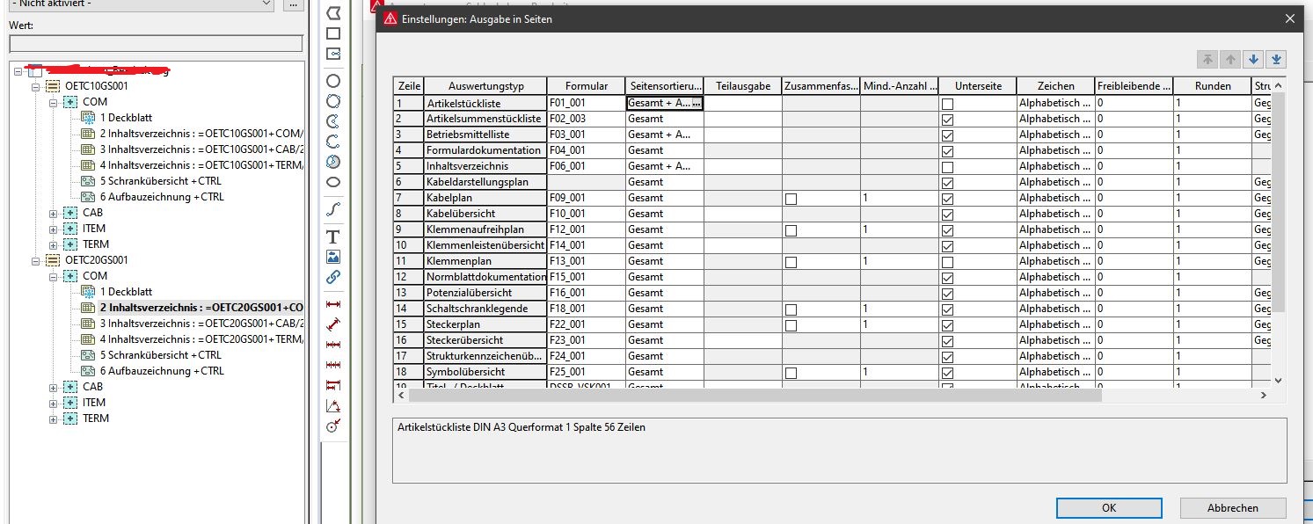Screen dimensions: 1313x524
Task: Expand the ITEM node under OETC10GS001
Action: coord(53,229)
